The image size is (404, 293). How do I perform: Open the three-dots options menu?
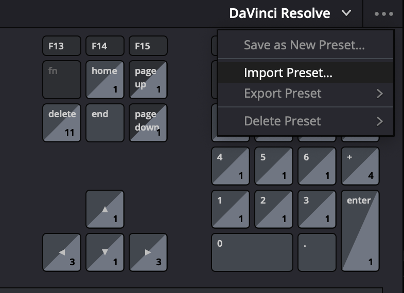tap(383, 14)
